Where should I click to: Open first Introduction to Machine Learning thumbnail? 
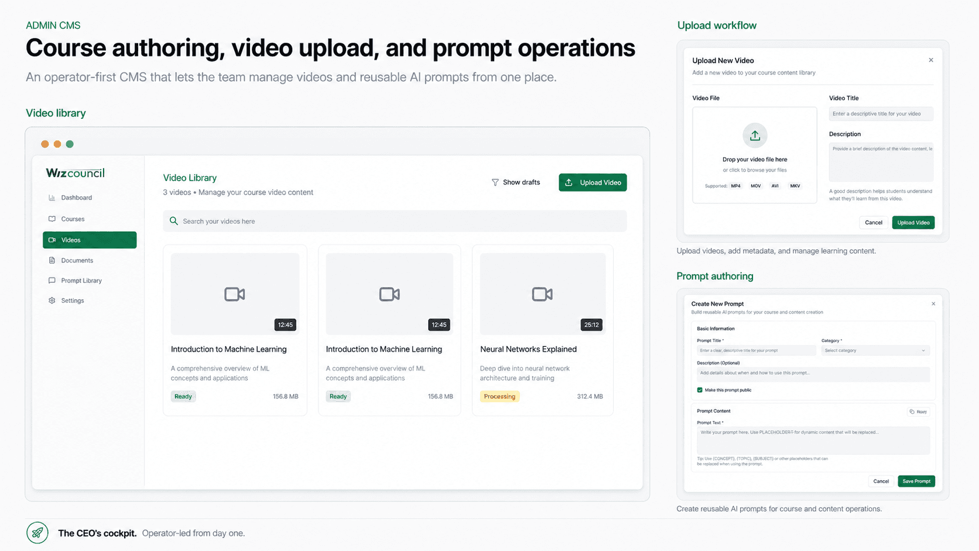(235, 294)
